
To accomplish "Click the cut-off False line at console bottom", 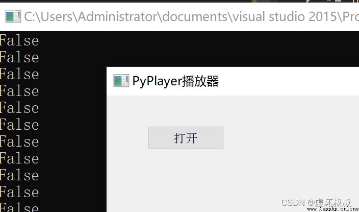I will (x=19, y=207).
